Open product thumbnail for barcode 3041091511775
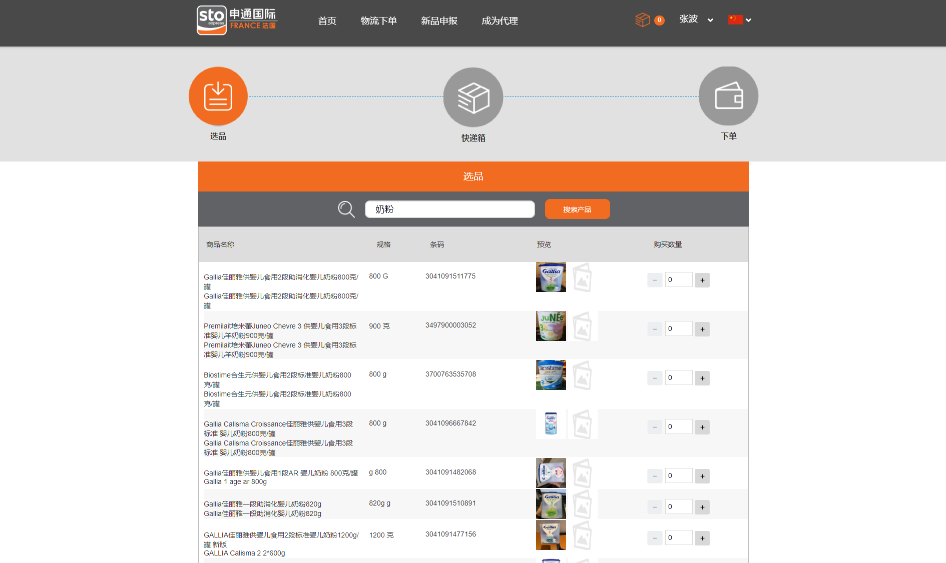Screen dimensions: 946x563 tap(551, 277)
